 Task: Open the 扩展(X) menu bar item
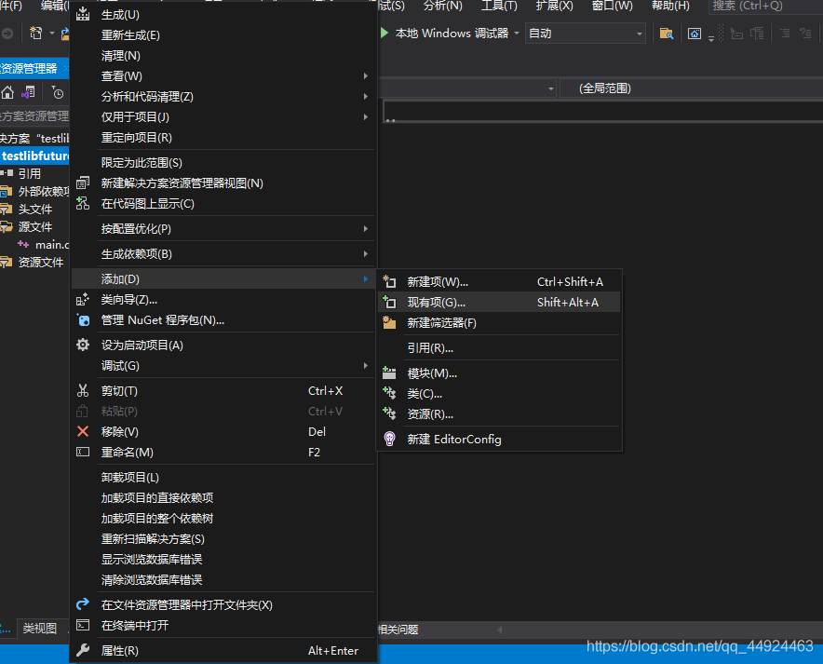coord(554,6)
